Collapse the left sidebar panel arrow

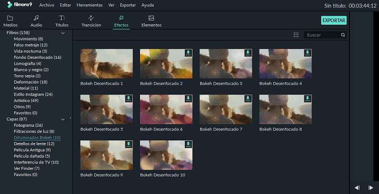pos(70,118)
